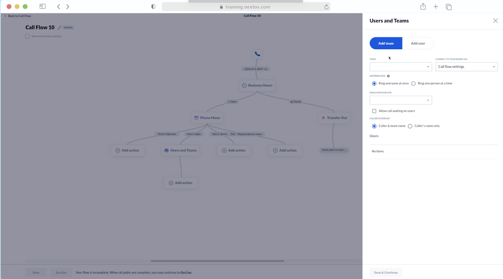
Task: Open the Ring everyone for dropdown
Action: 401,100
